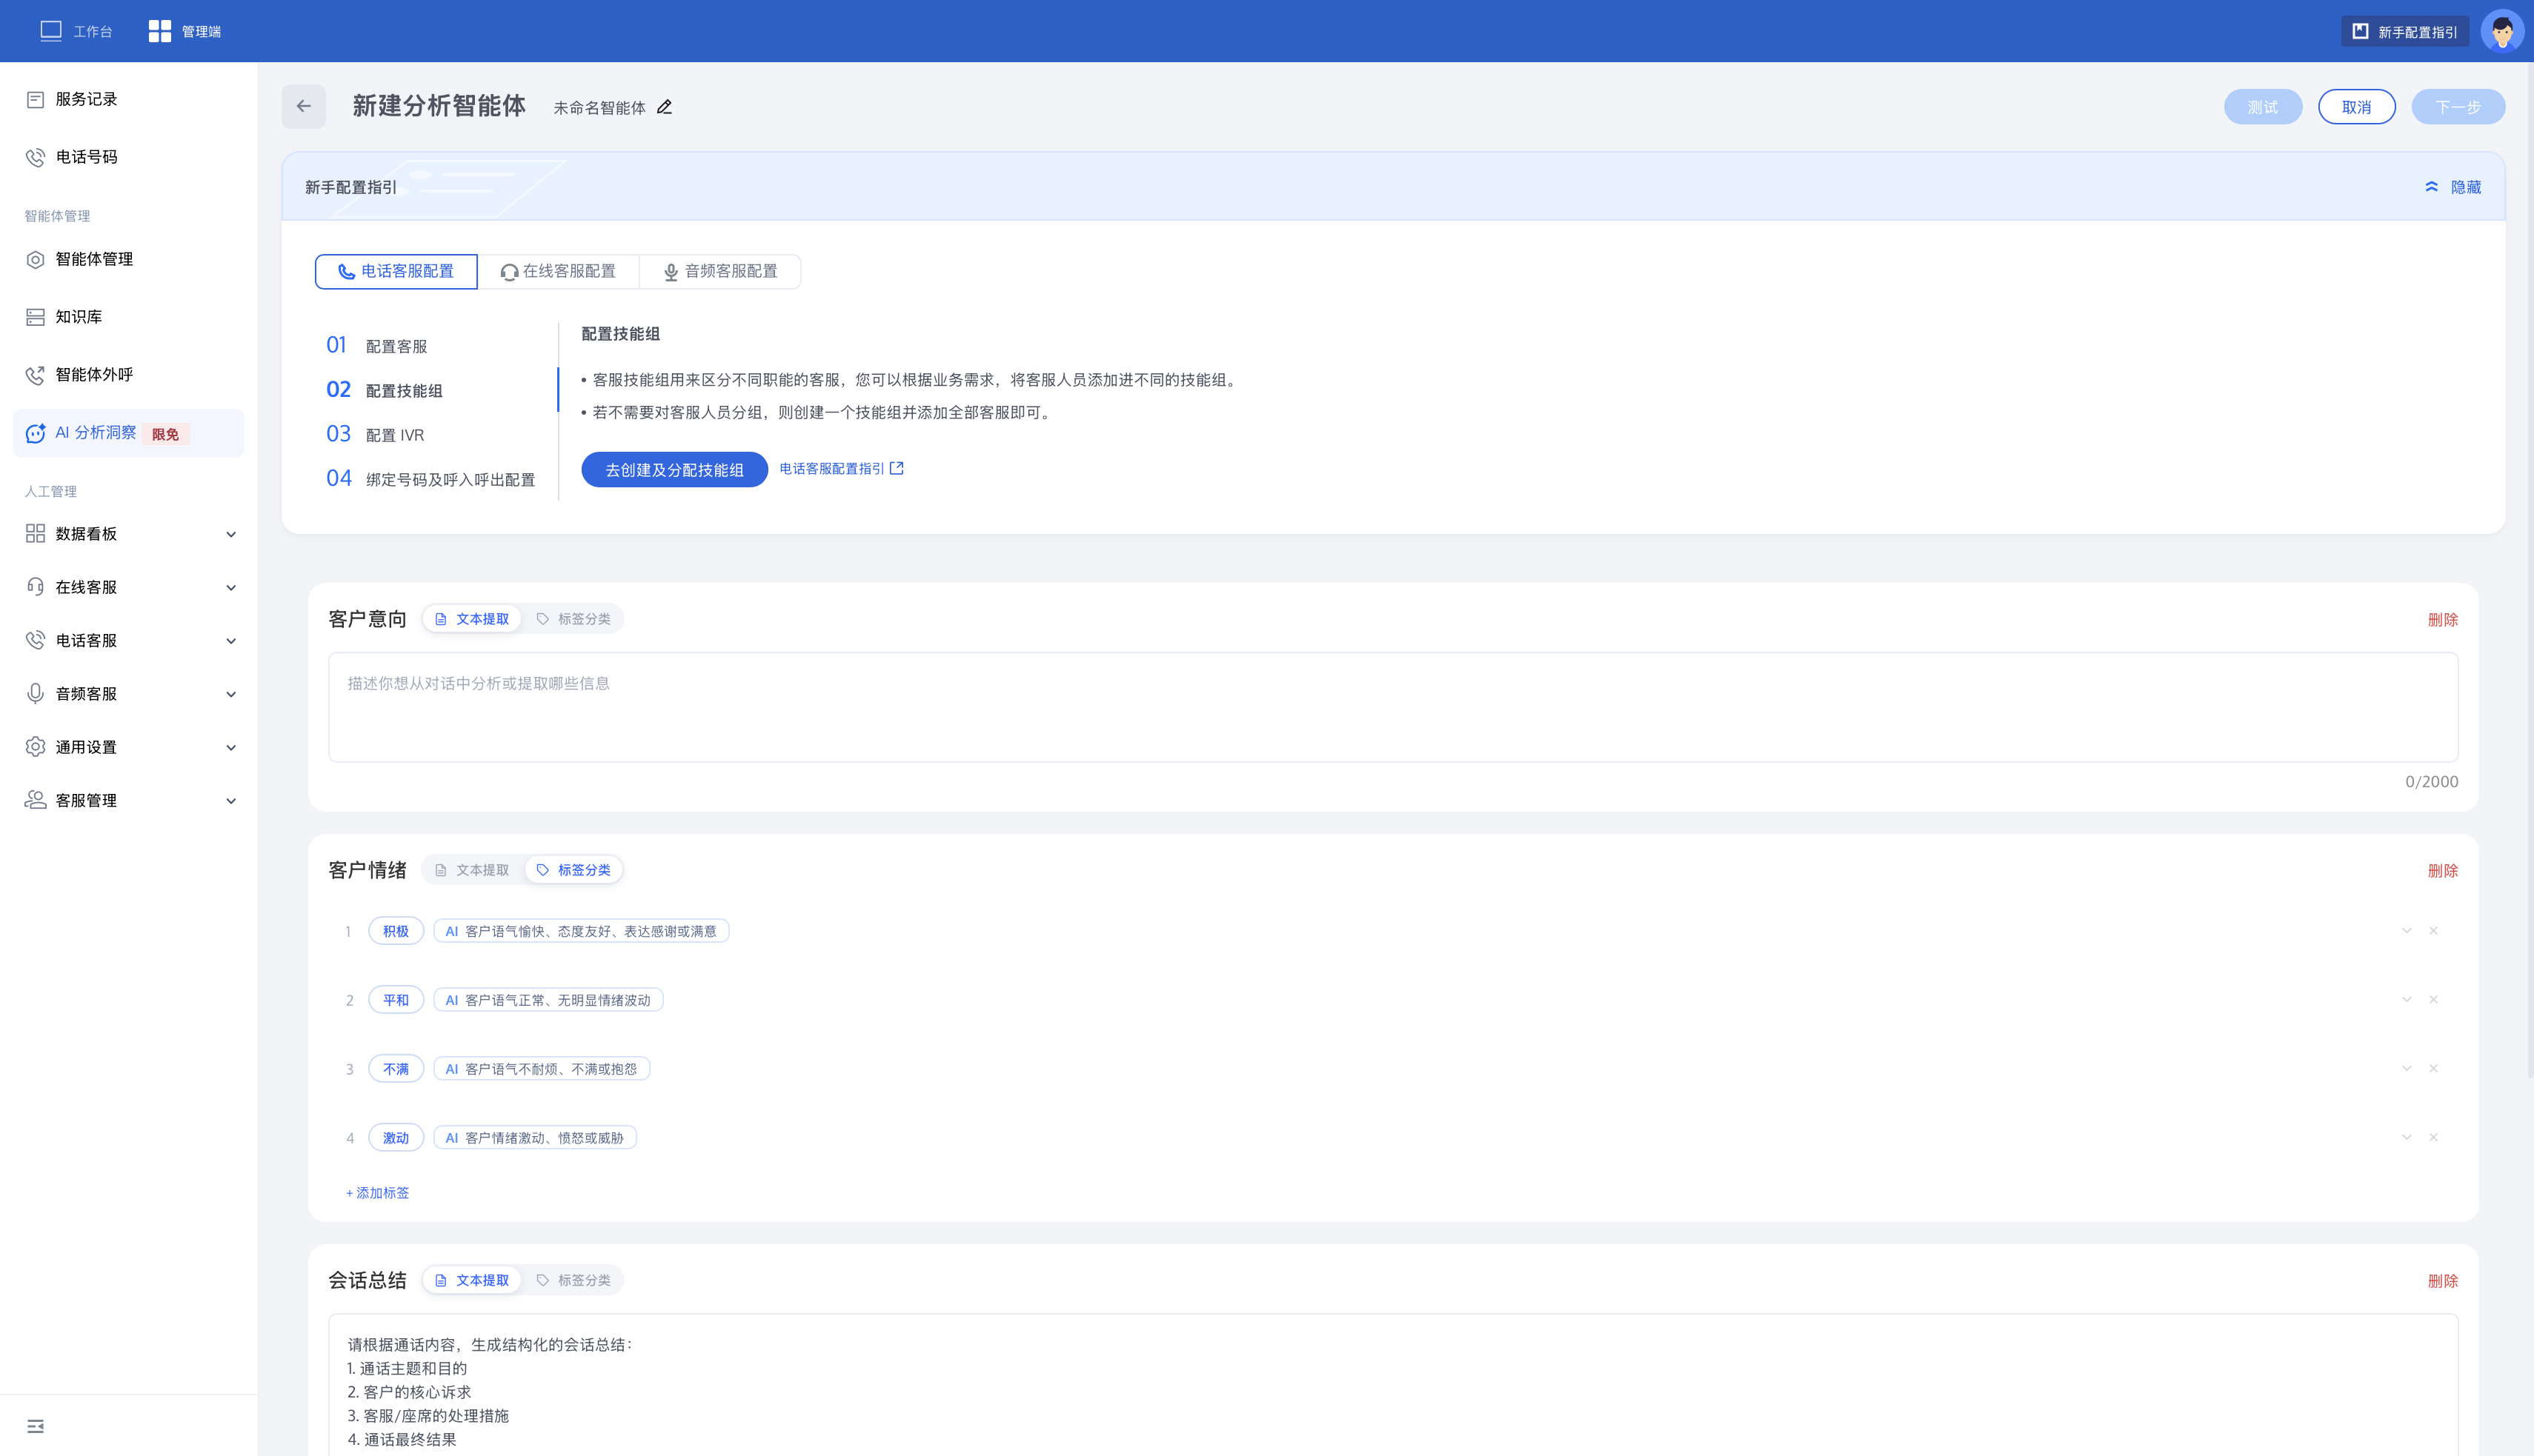
Task: Select step 01 配置客服
Action: coord(377,346)
